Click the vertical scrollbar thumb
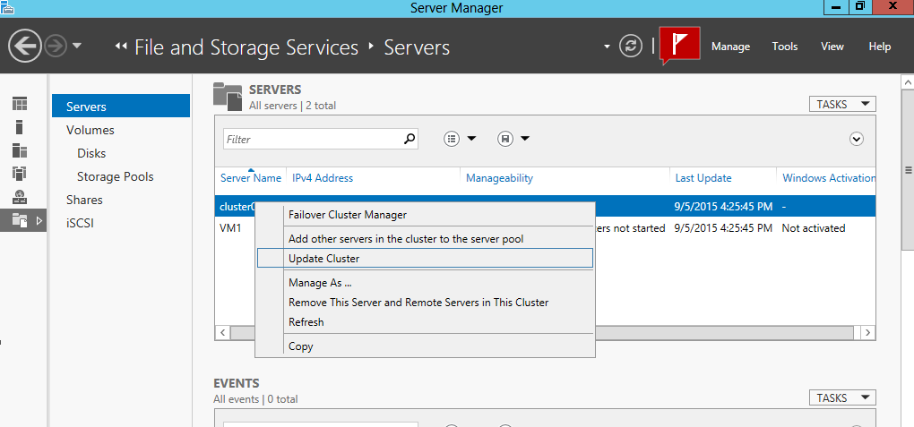The image size is (914, 427). click(908, 170)
